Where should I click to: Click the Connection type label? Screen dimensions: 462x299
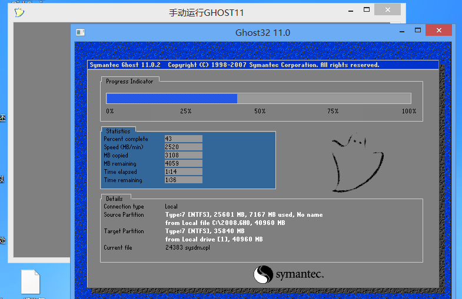[x=124, y=206]
